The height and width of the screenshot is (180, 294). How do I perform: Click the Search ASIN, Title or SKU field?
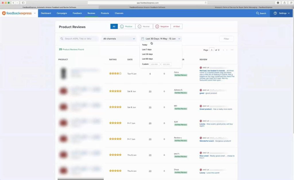[79, 39]
